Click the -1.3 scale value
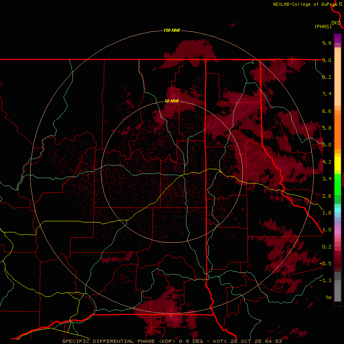344x344 pixels. pos(325,281)
